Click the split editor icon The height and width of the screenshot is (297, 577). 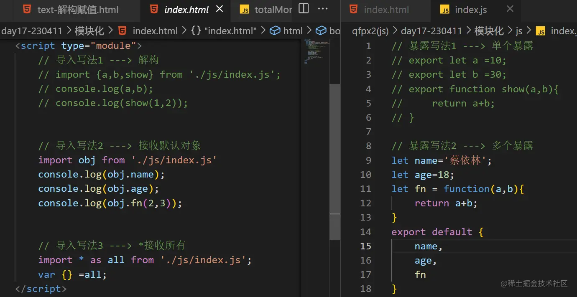tap(303, 8)
